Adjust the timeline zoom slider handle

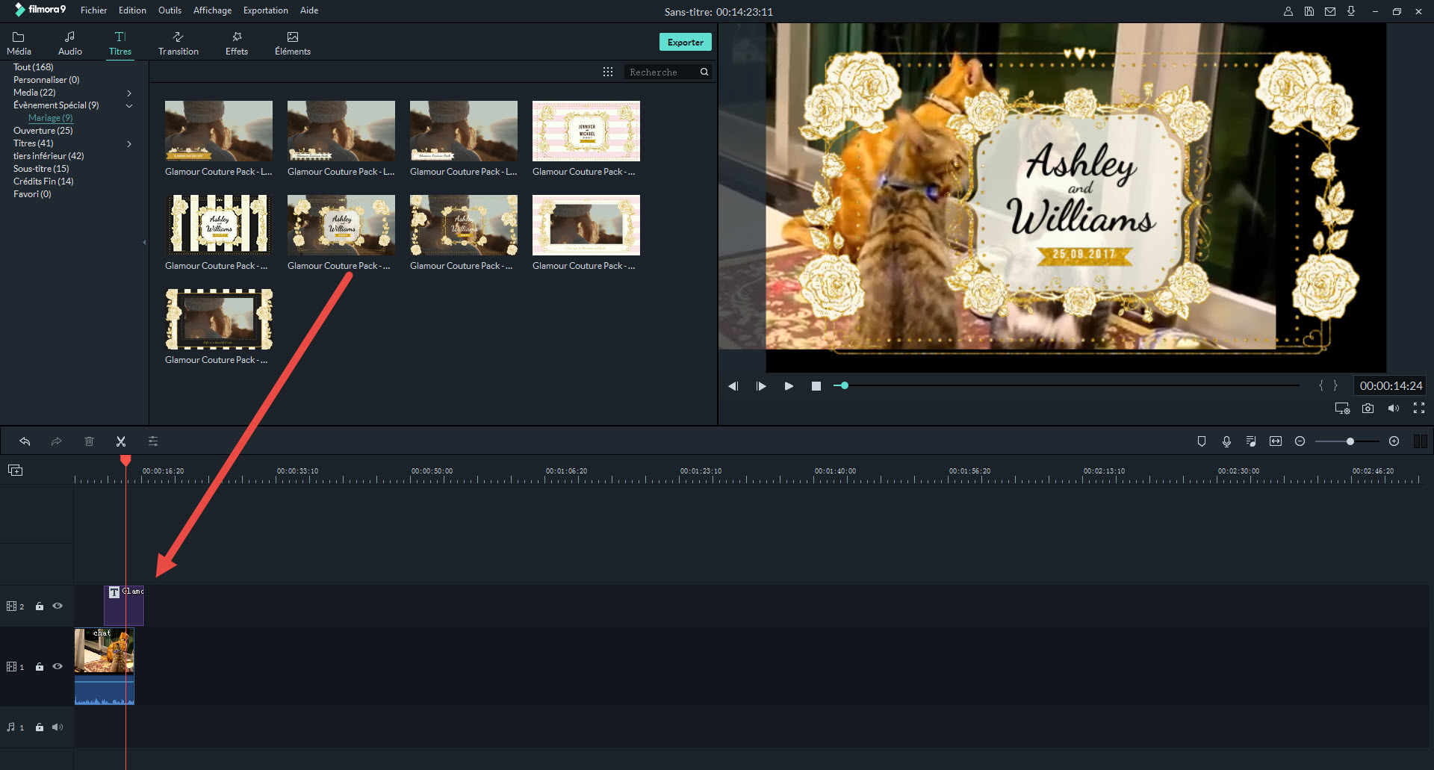(1350, 441)
